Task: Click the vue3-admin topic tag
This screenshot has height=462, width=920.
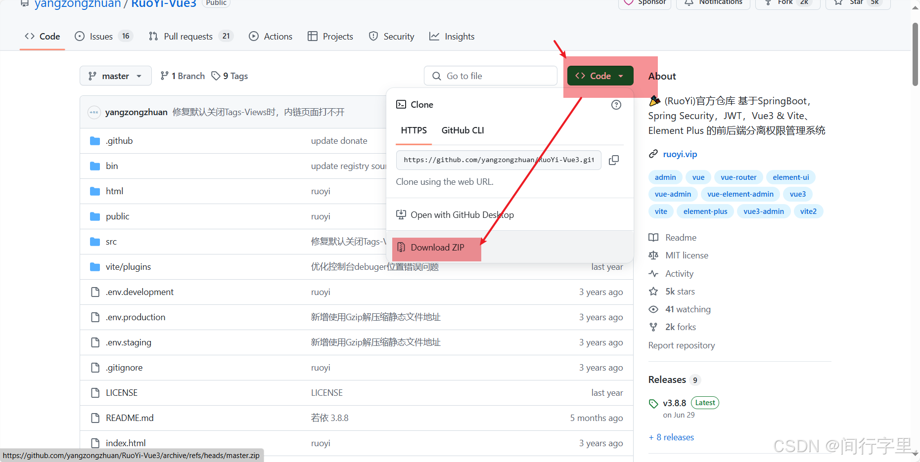Action: click(x=764, y=211)
